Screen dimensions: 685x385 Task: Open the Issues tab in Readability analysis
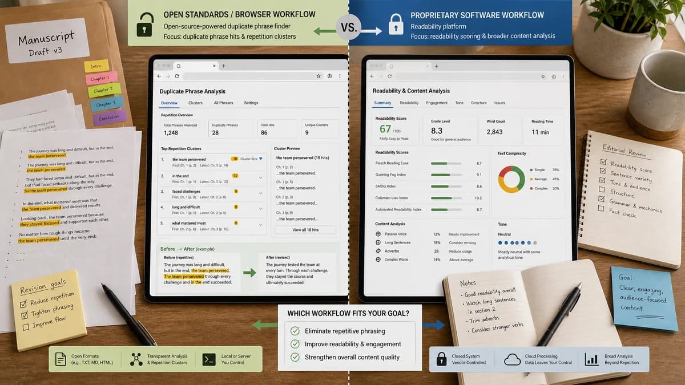pyautogui.click(x=499, y=103)
